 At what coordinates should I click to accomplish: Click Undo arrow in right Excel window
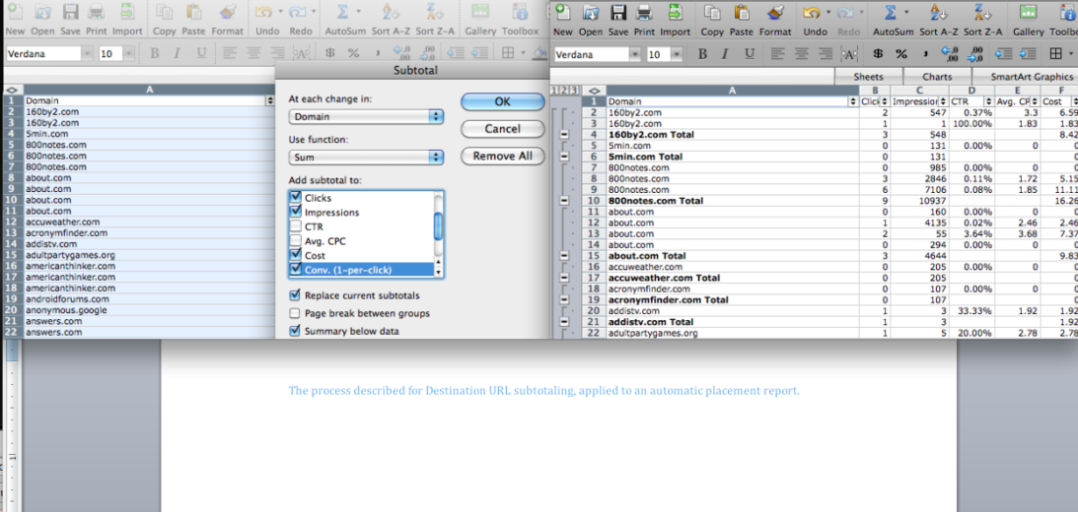pyautogui.click(x=812, y=13)
